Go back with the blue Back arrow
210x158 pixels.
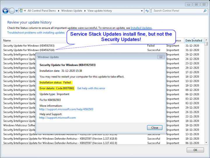(6, 11)
